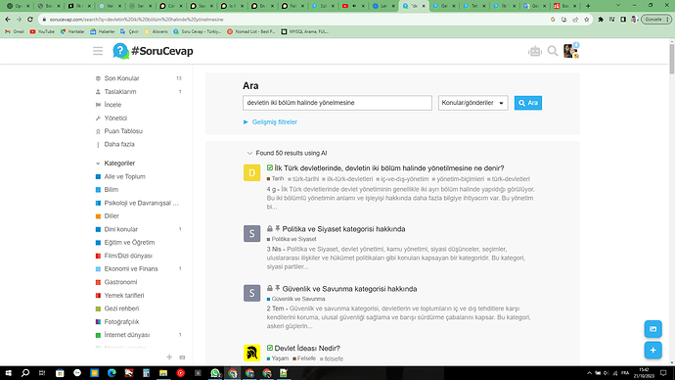Image resolution: width=675 pixels, height=380 pixels.
Task: Click the sidebar add section plus icon
Action: pyautogui.click(x=169, y=357)
